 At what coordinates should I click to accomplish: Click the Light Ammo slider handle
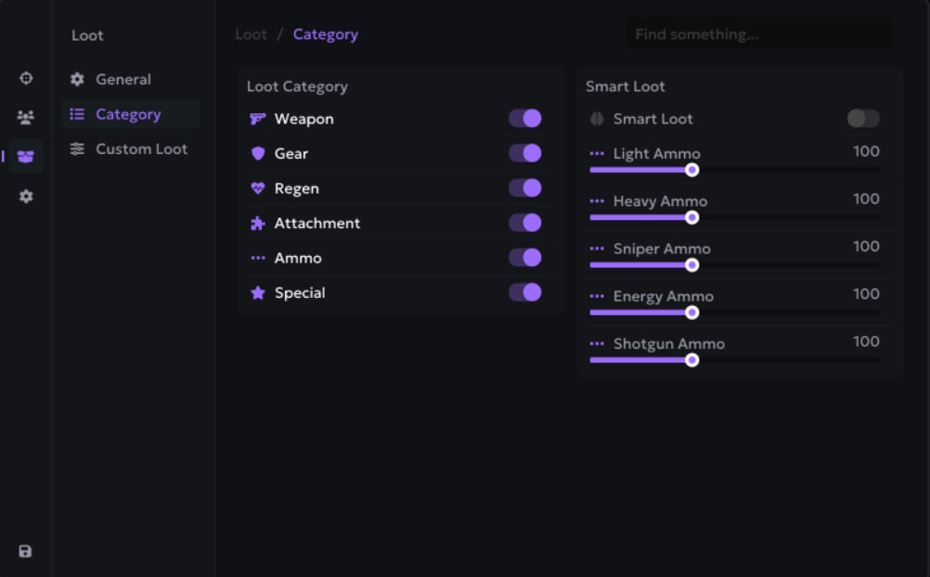click(691, 170)
